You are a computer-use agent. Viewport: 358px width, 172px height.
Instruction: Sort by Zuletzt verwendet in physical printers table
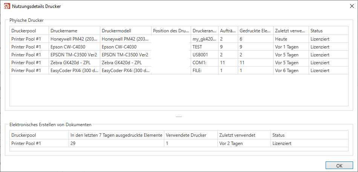click(x=291, y=31)
